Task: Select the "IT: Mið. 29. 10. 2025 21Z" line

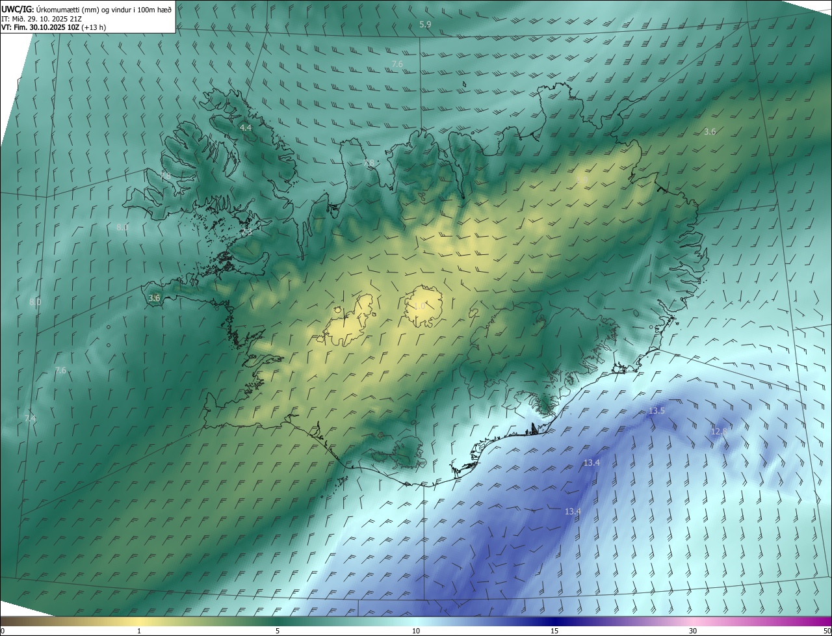Action: pos(42,19)
